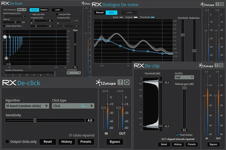The height and width of the screenshot is (150, 226).
Task: Bypass the De-click plugin
Action: [115, 142]
